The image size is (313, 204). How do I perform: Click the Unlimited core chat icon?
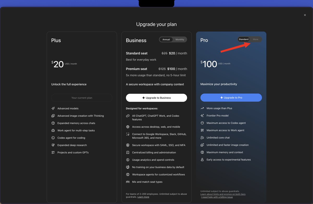tap(202, 138)
